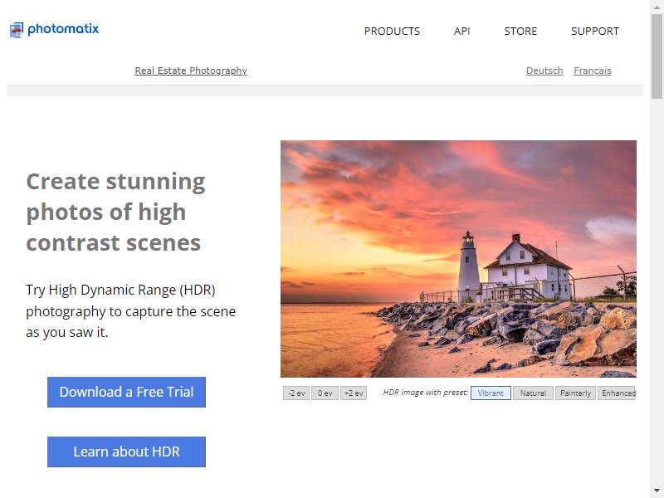Switch language to Français
Image resolution: width=664 pixels, height=498 pixels.
(x=592, y=71)
